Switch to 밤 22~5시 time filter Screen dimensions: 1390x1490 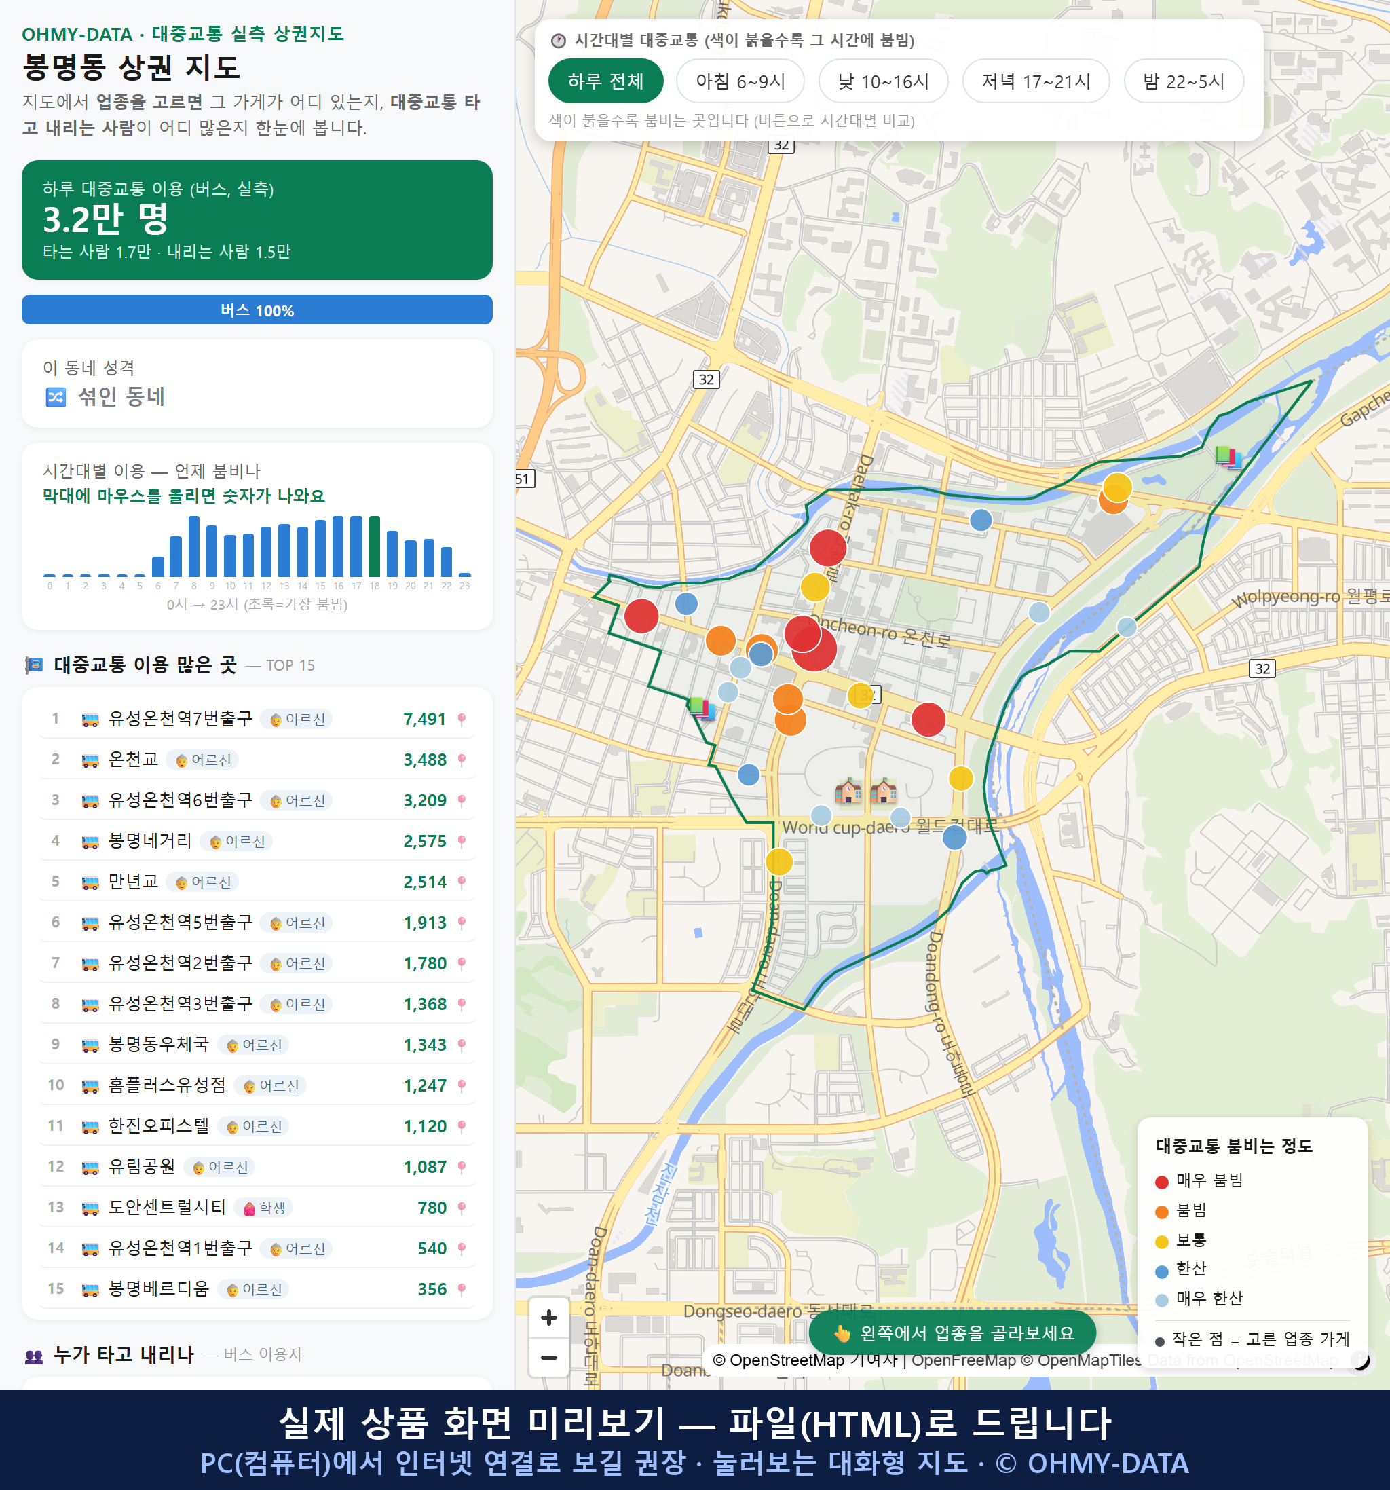coord(1184,81)
